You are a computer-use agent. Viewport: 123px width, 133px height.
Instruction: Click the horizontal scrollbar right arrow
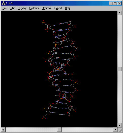pos(115,130)
